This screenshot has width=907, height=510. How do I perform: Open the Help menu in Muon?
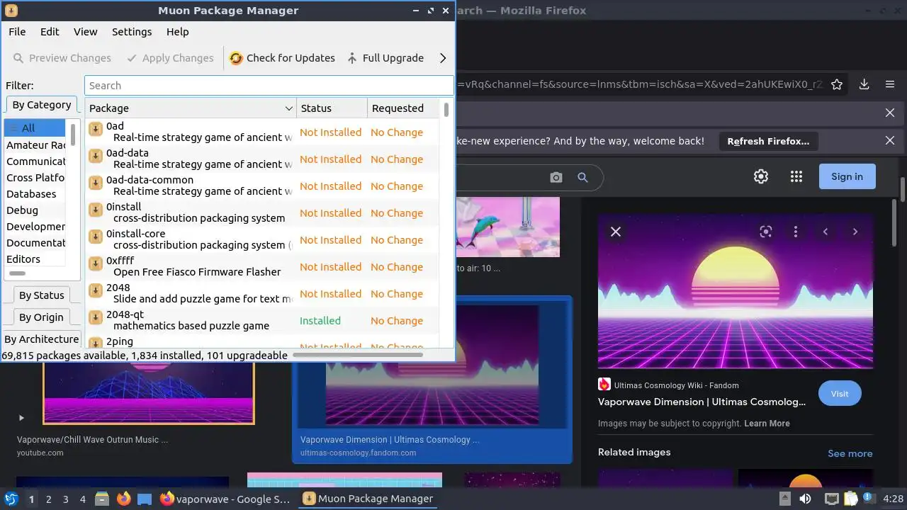point(178,32)
